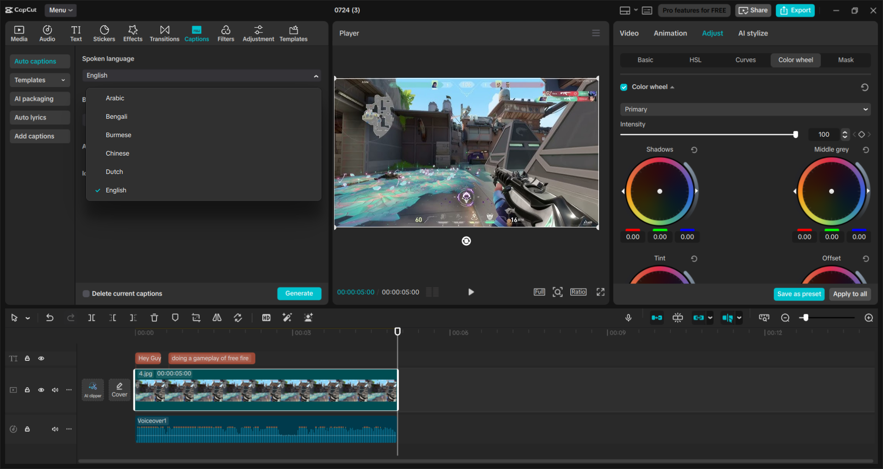Open the Transitions panel
Image resolution: width=883 pixels, height=469 pixels.
pyautogui.click(x=164, y=34)
